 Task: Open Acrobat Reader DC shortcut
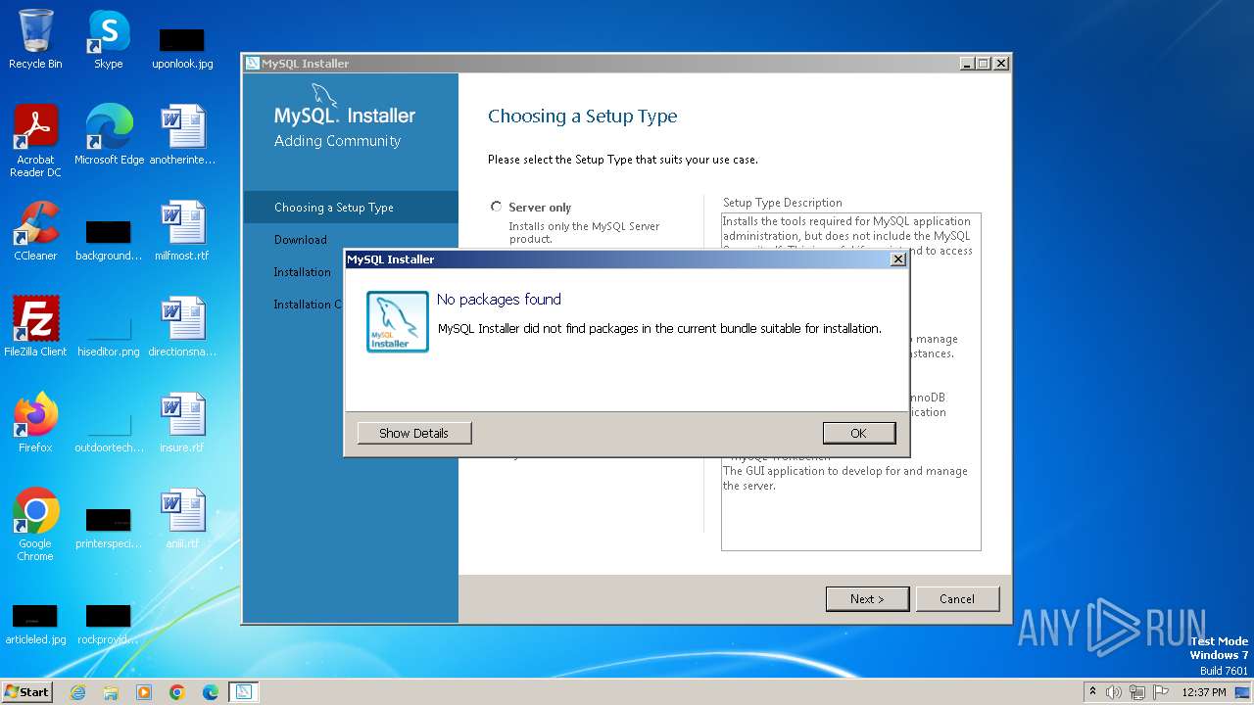[35, 141]
